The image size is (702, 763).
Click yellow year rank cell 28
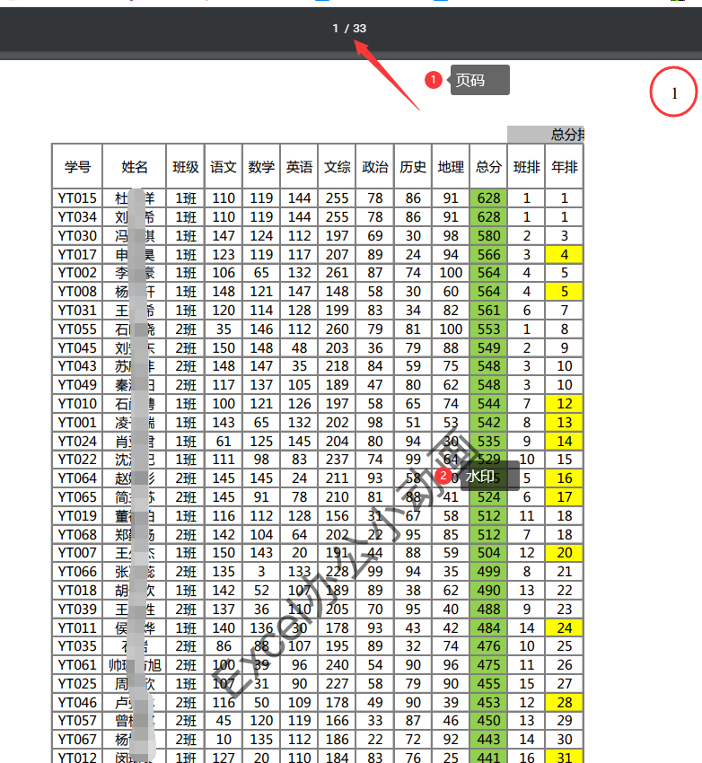click(x=565, y=703)
